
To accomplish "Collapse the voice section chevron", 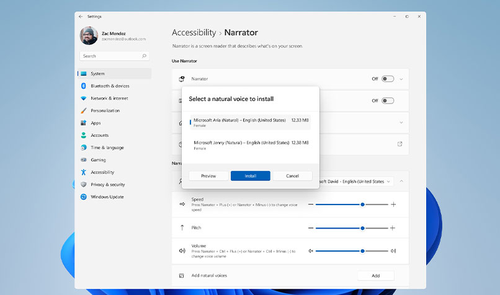I will click(401, 181).
